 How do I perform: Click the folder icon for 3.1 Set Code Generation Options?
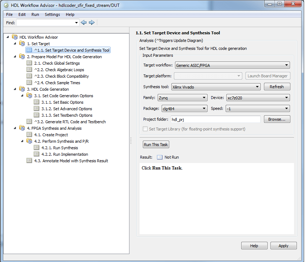29,95
